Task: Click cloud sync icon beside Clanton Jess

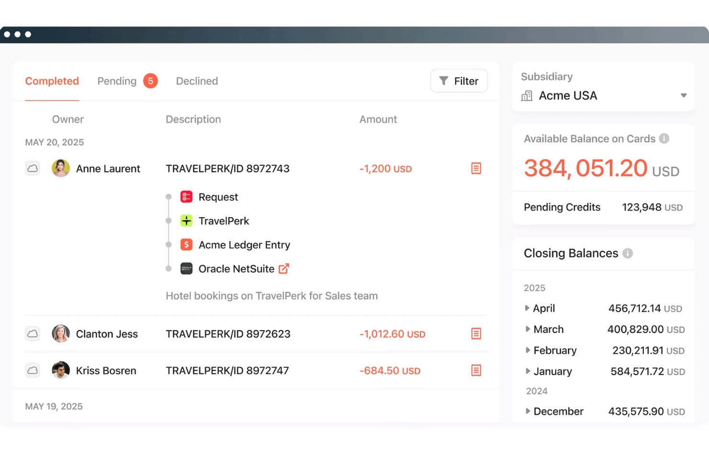Action: [x=33, y=334]
